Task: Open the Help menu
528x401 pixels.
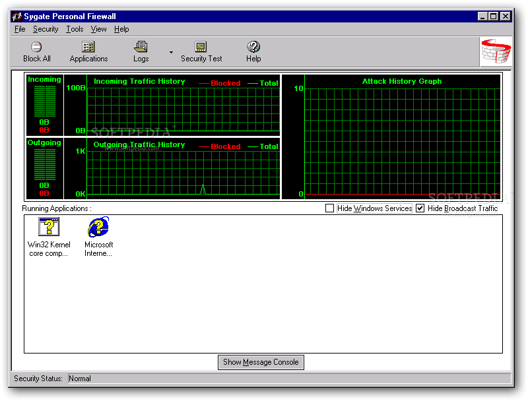Action: tap(121, 29)
